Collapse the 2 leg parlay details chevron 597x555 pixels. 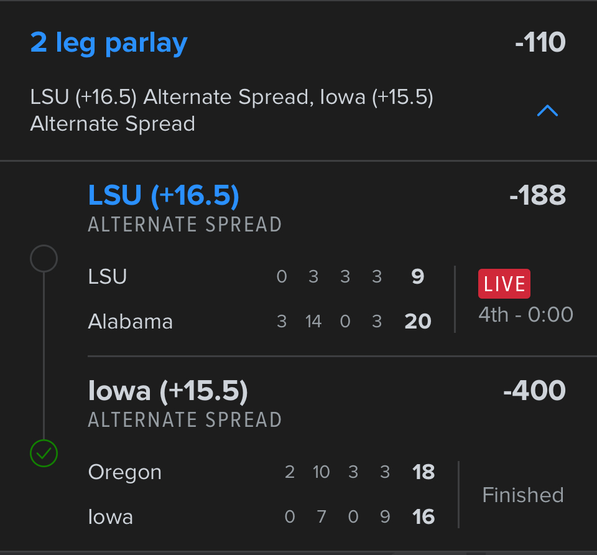547,111
